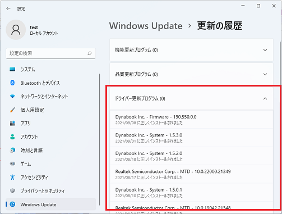Screen dimensions: 282x214
Task: Click the 2021/08/10 install status line
Action: click(149, 196)
